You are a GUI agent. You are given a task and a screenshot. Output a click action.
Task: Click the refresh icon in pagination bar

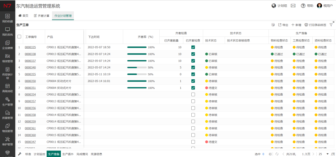[x=277, y=154]
